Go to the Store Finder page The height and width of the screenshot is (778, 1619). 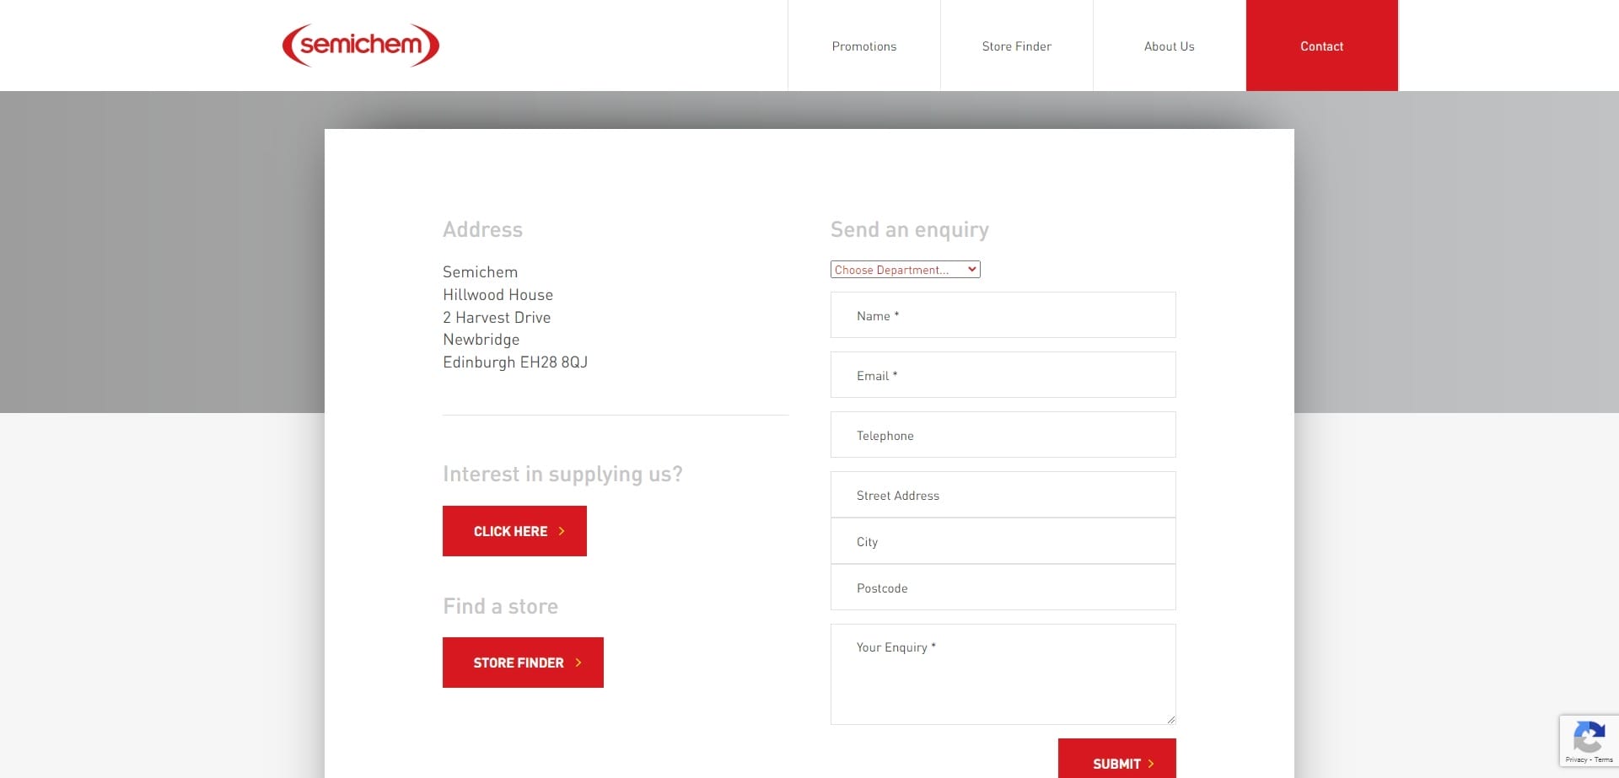coord(1016,46)
